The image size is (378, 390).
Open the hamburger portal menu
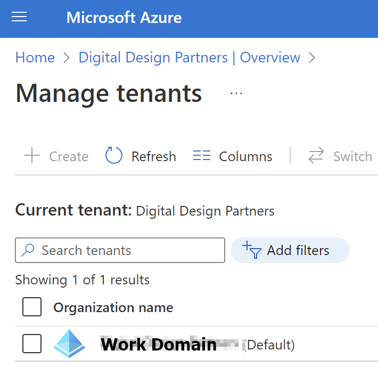[x=19, y=17]
